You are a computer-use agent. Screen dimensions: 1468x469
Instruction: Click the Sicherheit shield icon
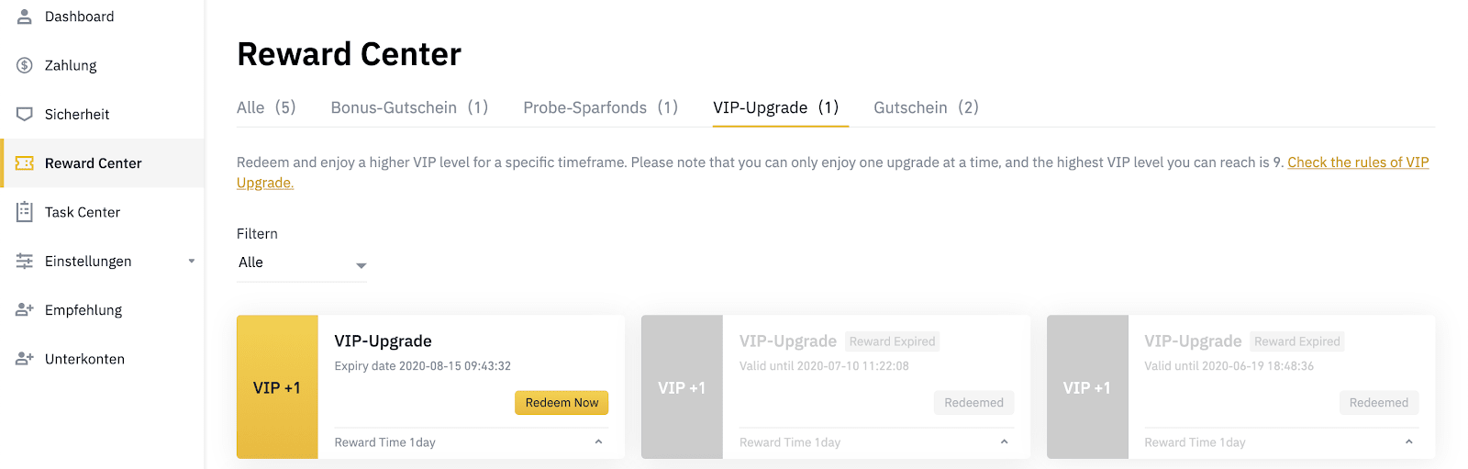[x=25, y=114]
